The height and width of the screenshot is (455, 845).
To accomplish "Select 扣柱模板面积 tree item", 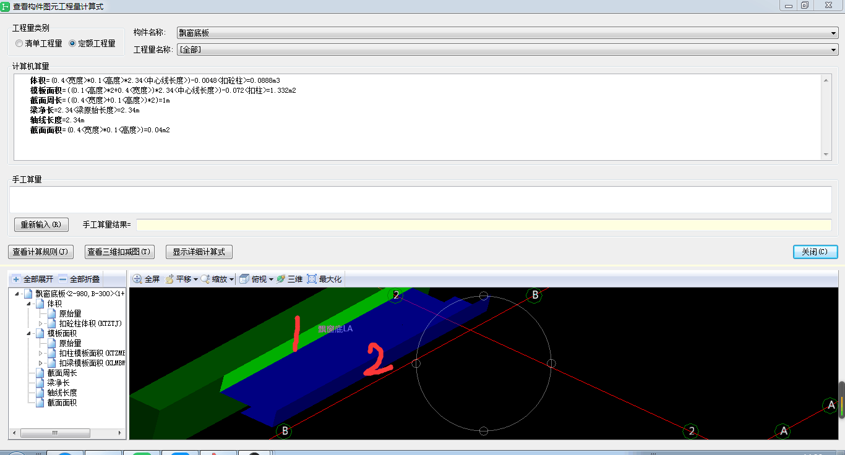I will pyautogui.click(x=92, y=353).
